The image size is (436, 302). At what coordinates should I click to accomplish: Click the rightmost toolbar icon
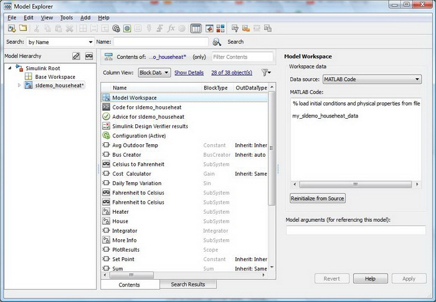click(x=268, y=29)
